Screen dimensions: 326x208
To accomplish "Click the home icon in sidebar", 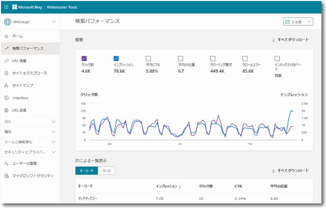I will pos(6,36).
